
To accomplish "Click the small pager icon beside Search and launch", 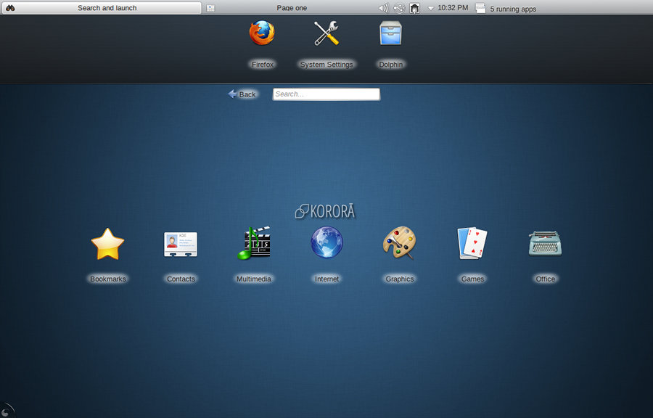I will point(210,8).
